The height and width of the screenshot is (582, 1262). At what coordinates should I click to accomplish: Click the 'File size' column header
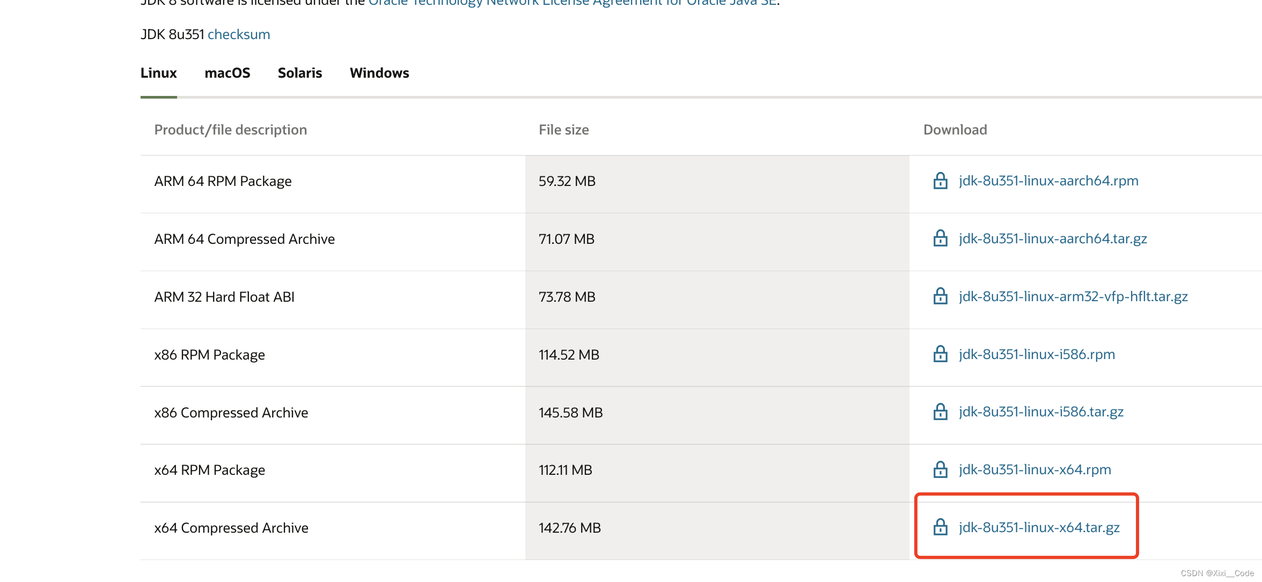[x=563, y=130]
